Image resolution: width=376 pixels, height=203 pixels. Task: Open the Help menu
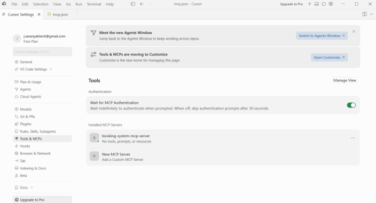(x=110, y=4)
